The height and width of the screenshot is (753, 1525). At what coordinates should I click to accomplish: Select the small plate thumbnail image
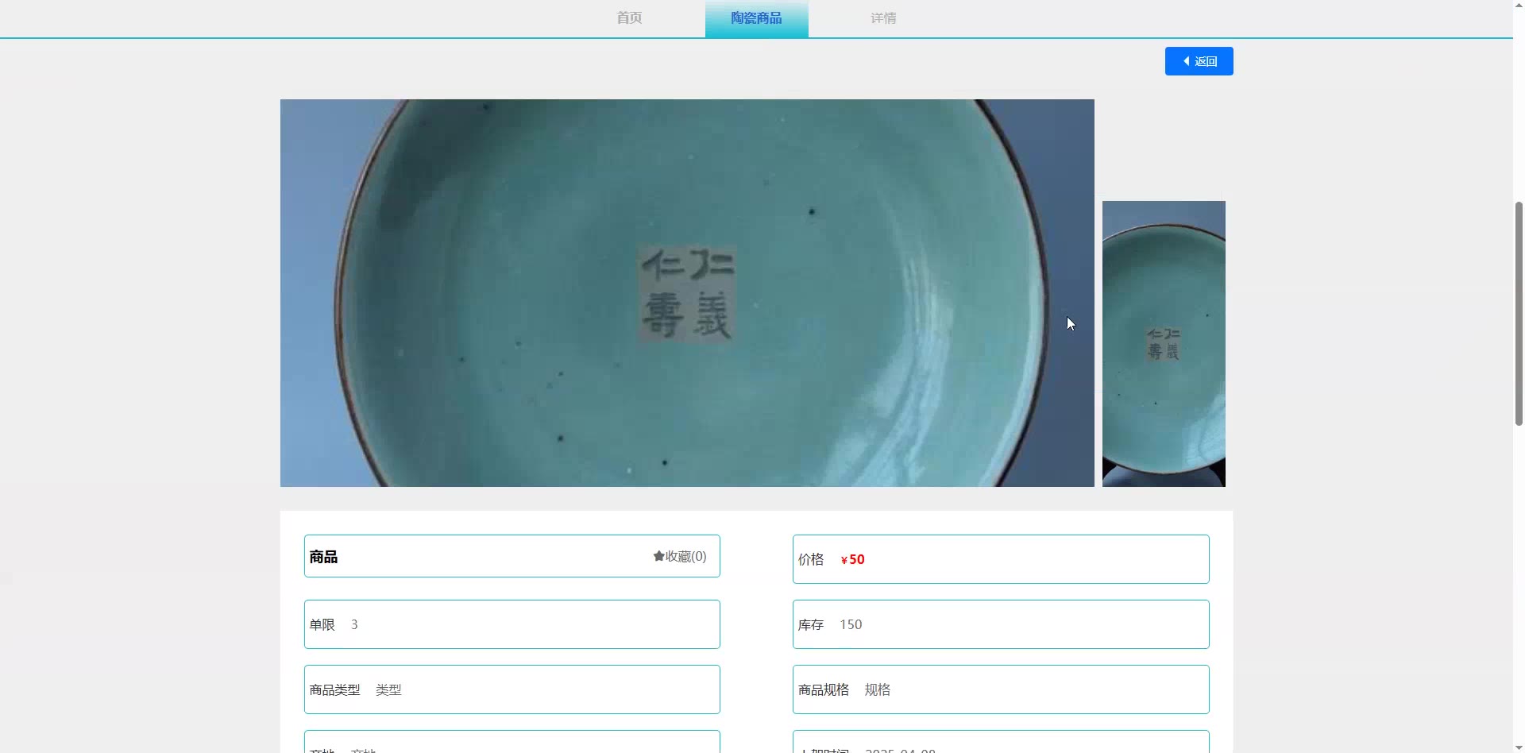point(1164,344)
